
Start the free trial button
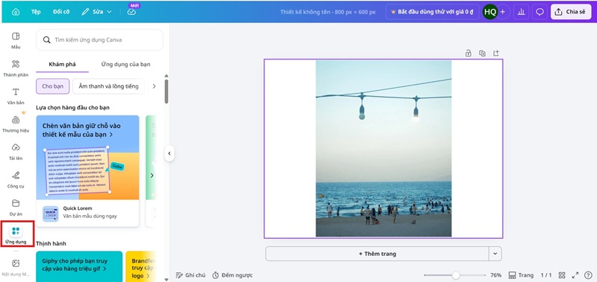[432, 12]
